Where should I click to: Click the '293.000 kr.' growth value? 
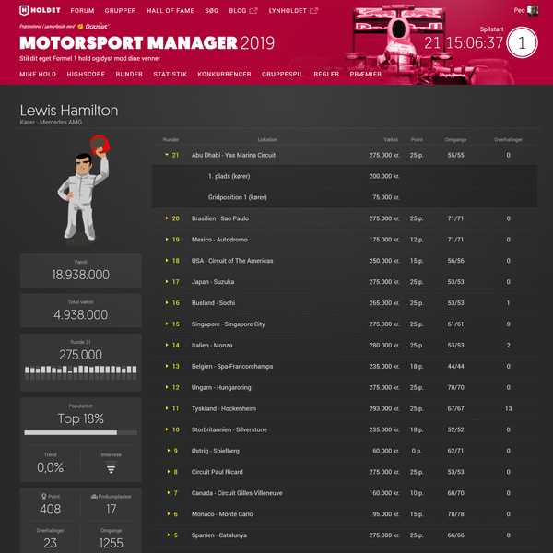pyautogui.click(x=384, y=408)
